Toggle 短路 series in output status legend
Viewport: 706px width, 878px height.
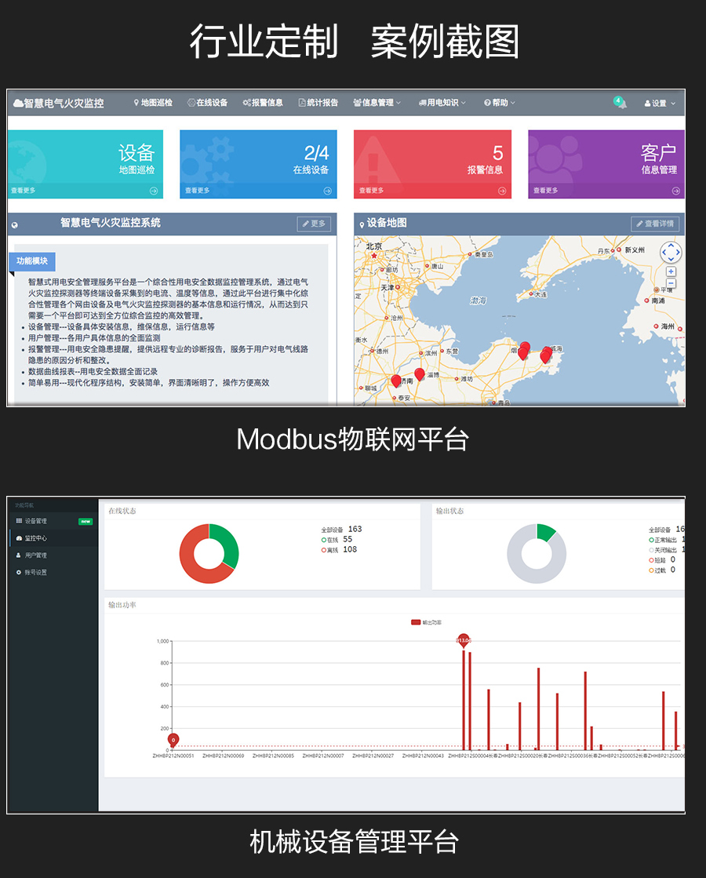657,560
